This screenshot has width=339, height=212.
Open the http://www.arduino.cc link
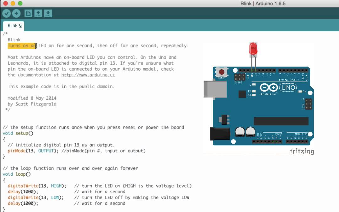(x=88, y=75)
